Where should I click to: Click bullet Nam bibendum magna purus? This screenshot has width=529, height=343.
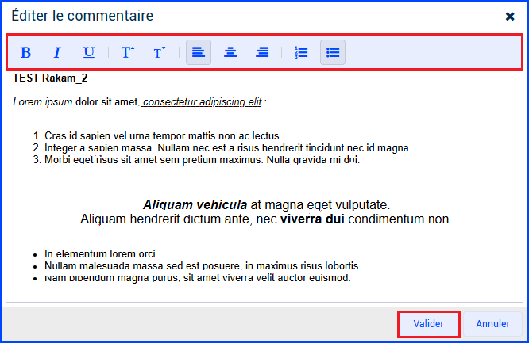point(198,278)
